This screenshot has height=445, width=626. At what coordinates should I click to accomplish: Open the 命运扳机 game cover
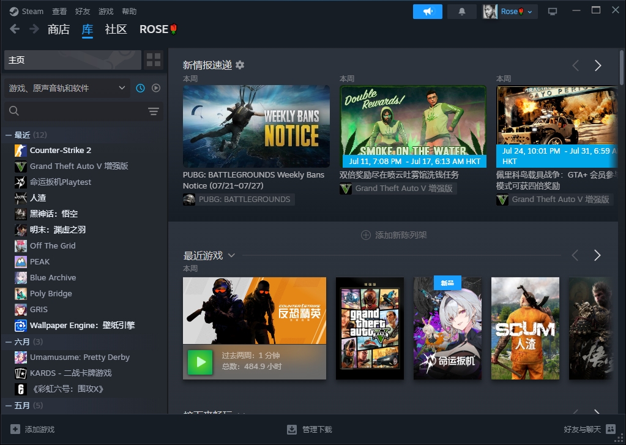coord(447,328)
